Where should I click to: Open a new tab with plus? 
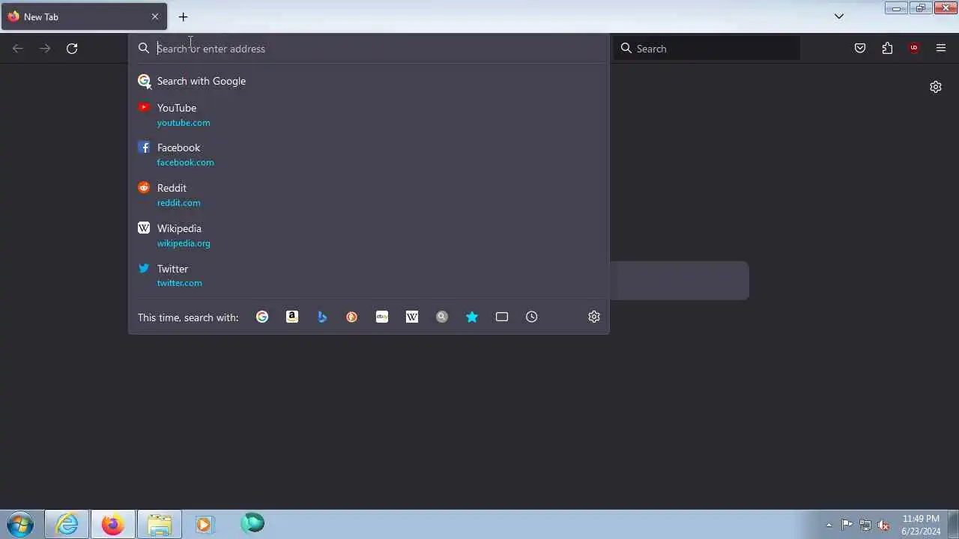pyautogui.click(x=183, y=16)
